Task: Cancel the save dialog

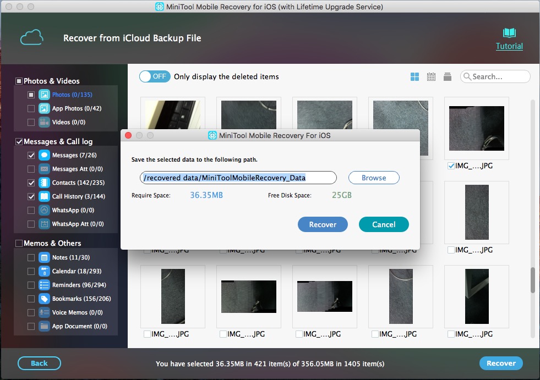Action: 384,224
